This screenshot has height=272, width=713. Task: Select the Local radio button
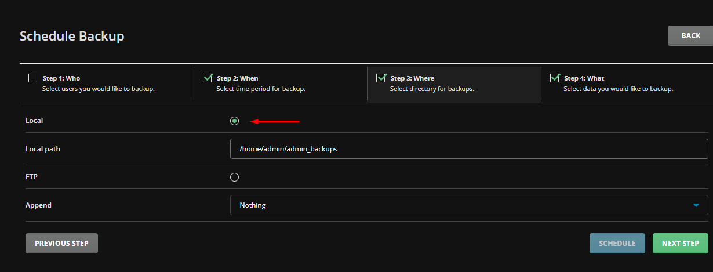click(x=234, y=121)
